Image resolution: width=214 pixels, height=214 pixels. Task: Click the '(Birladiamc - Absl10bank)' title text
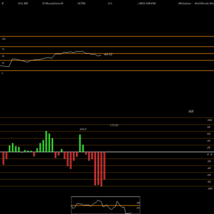coord(193,3)
